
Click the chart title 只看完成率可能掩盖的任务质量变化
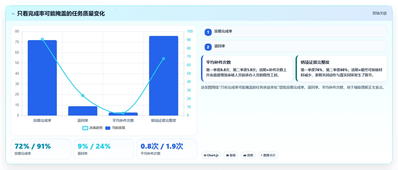[x=61, y=14]
